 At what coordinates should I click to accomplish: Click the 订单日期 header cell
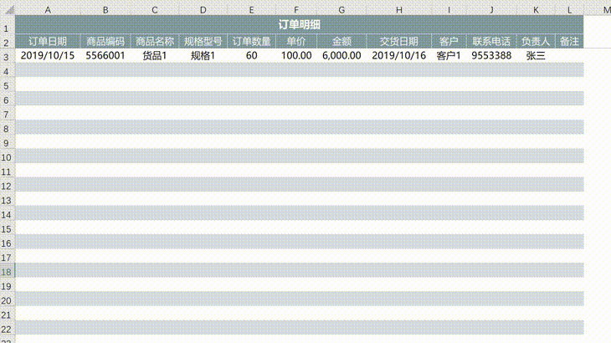coord(48,41)
